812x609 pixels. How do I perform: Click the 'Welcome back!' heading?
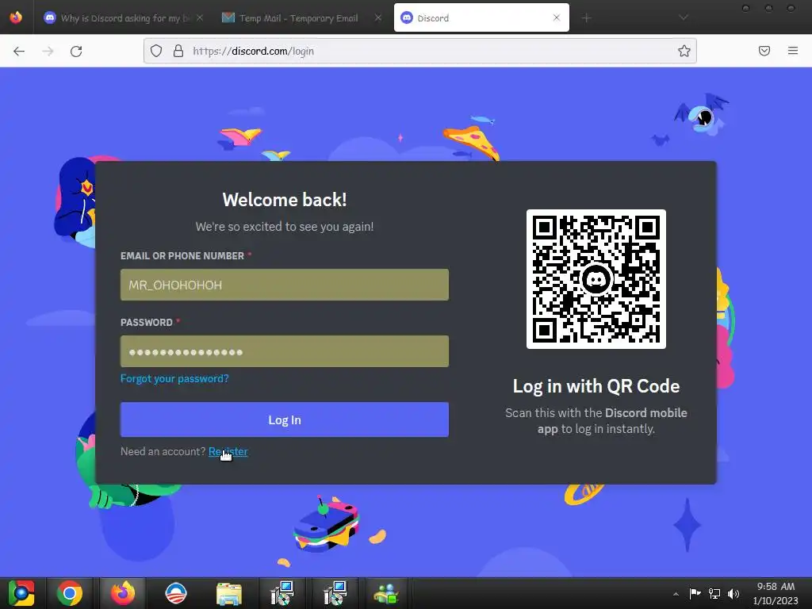pos(285,200)
